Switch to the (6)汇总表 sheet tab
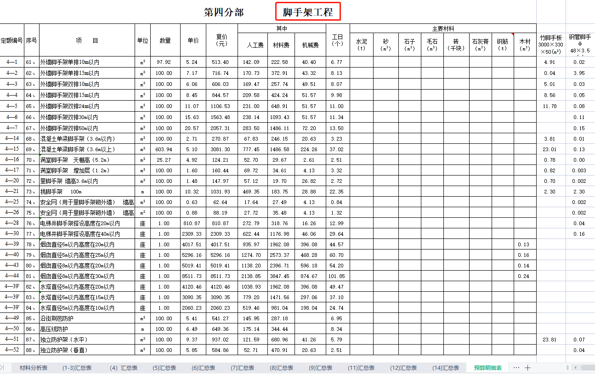Viewport: 595px width, 374px height. 204,368
